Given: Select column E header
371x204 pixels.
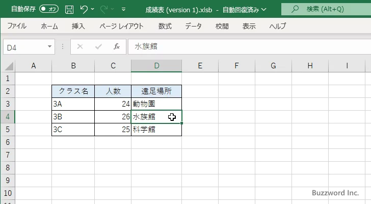Looking at the screenshot, I should (200, 66).
